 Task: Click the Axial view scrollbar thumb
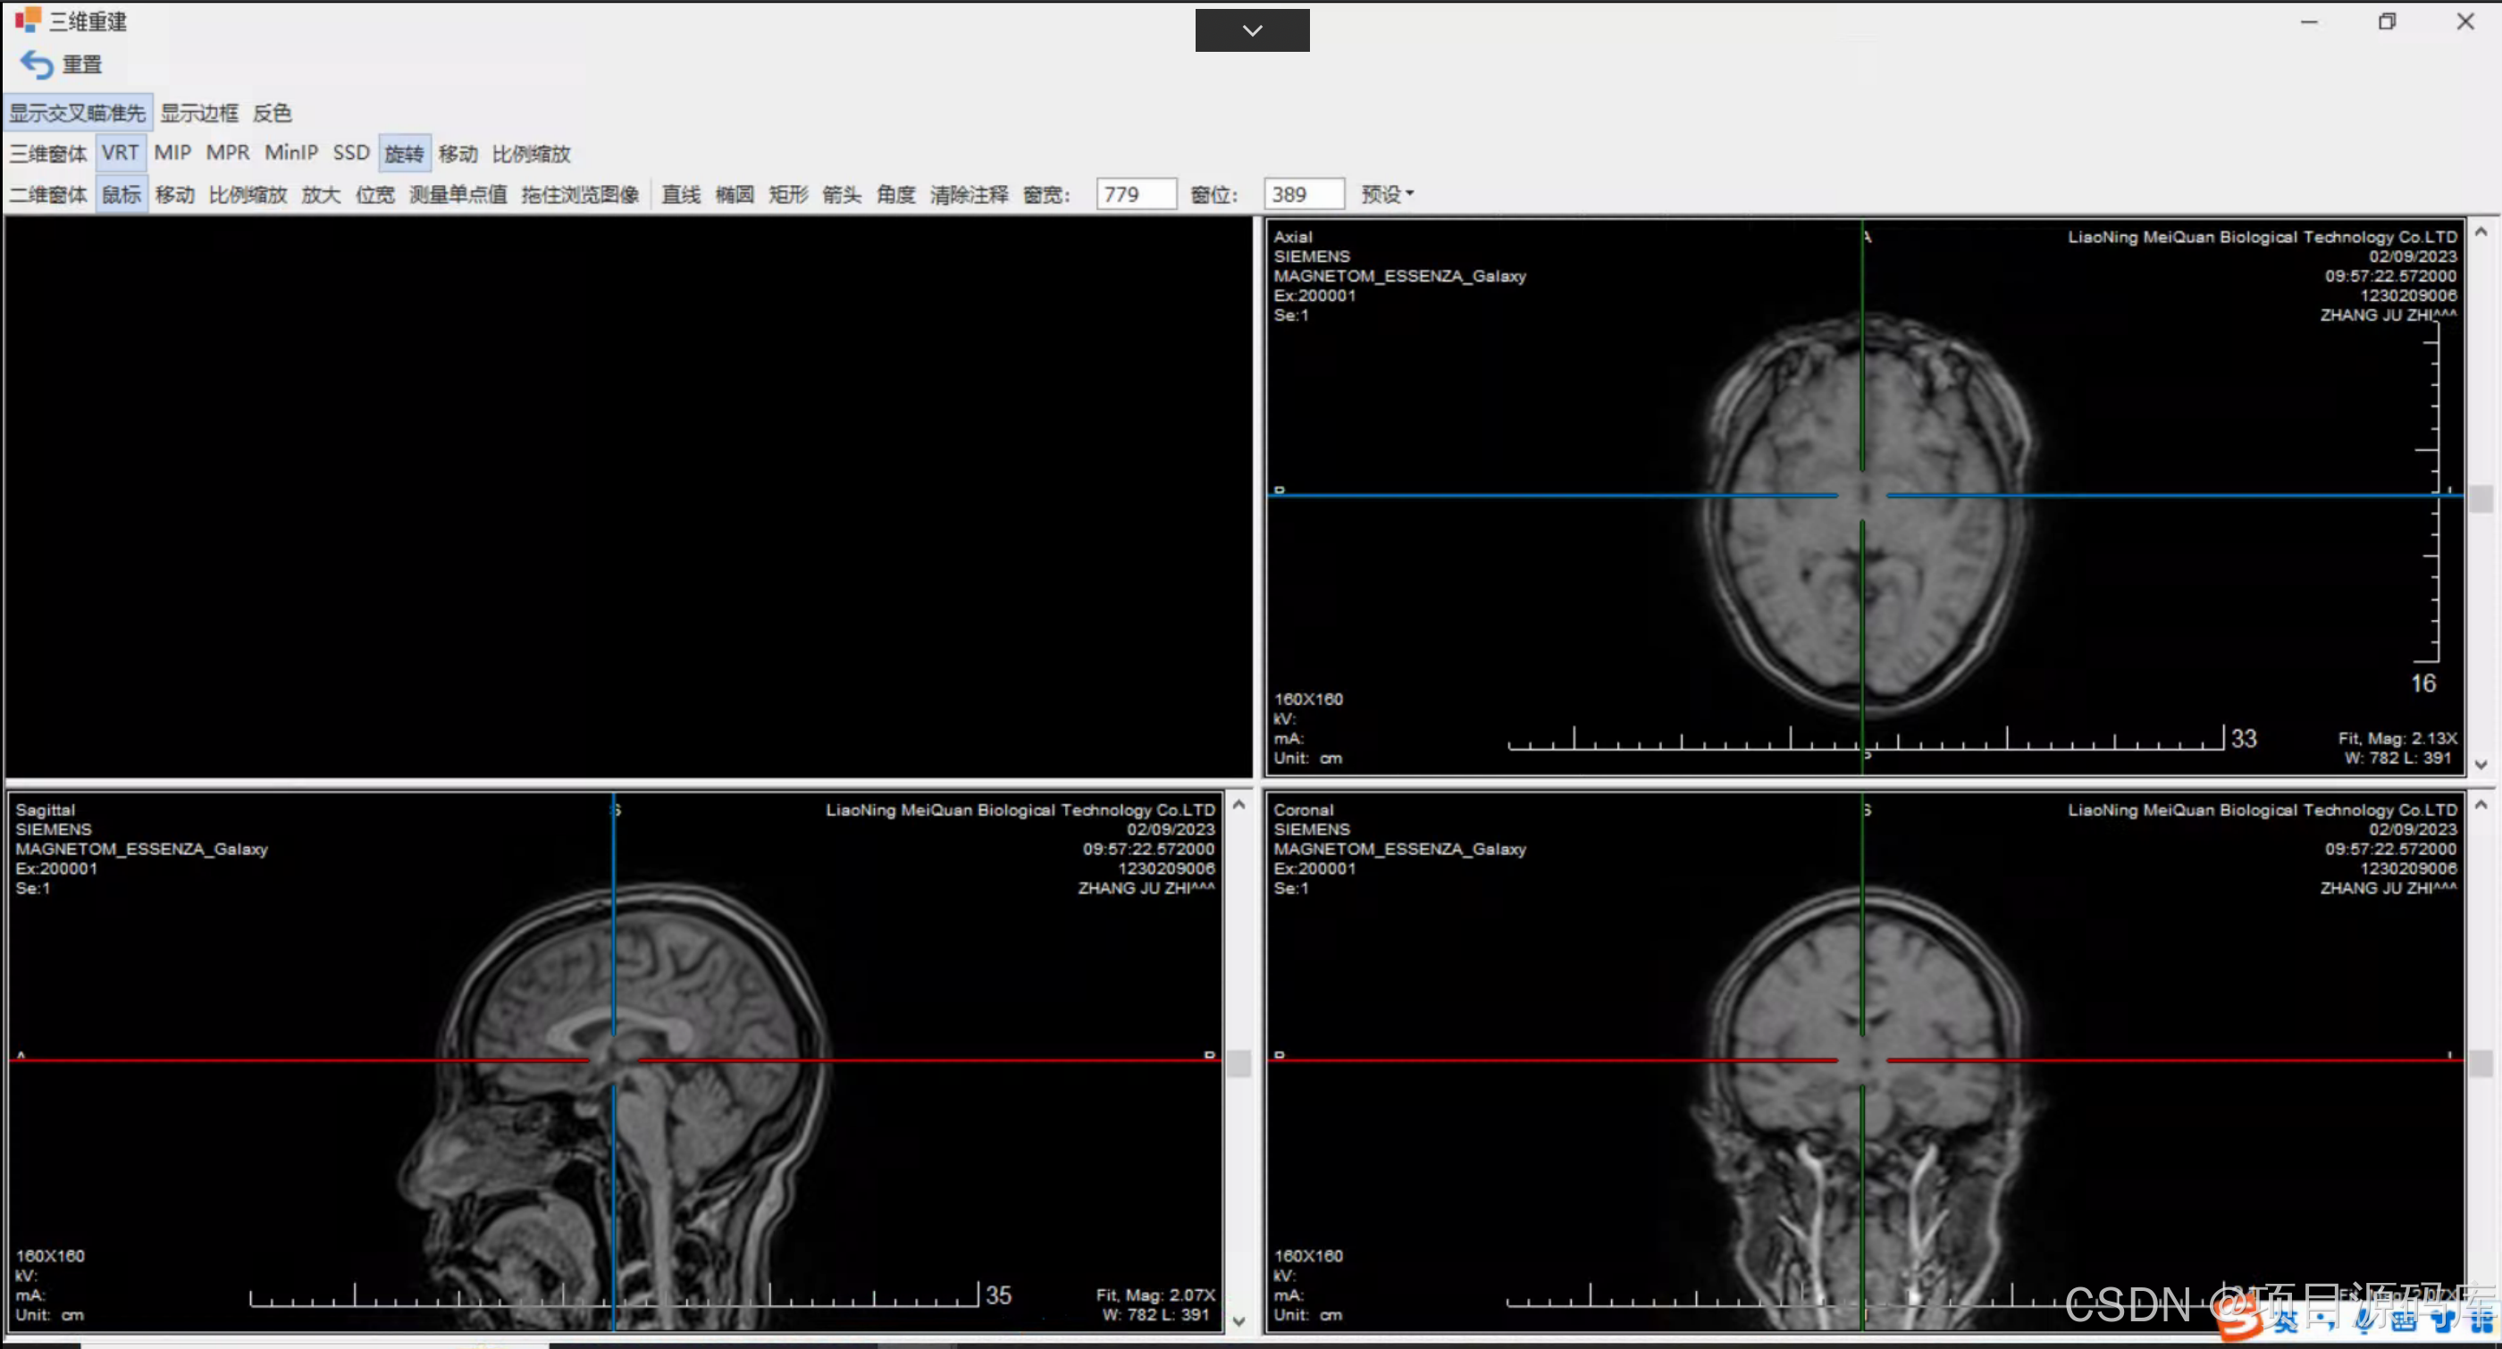point(2480,499)
